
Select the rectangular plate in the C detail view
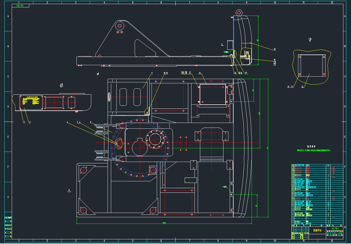pos(312,65)
